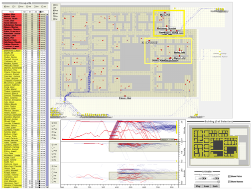Select the Salter, Francisco marker on the map
Image resolution: width=252 pixels, height=189 pixels.
(x=149, y=41)
